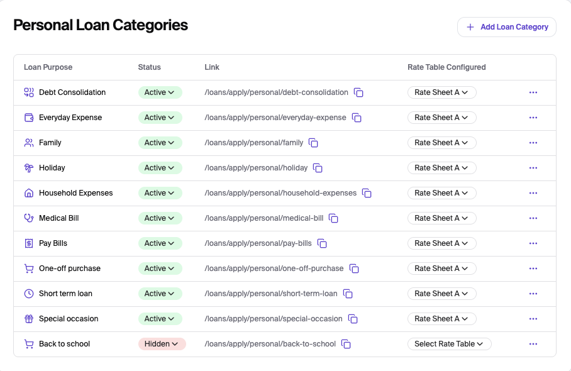
Task: Click the Short term loan clock icon
Action: coord(29,294)
